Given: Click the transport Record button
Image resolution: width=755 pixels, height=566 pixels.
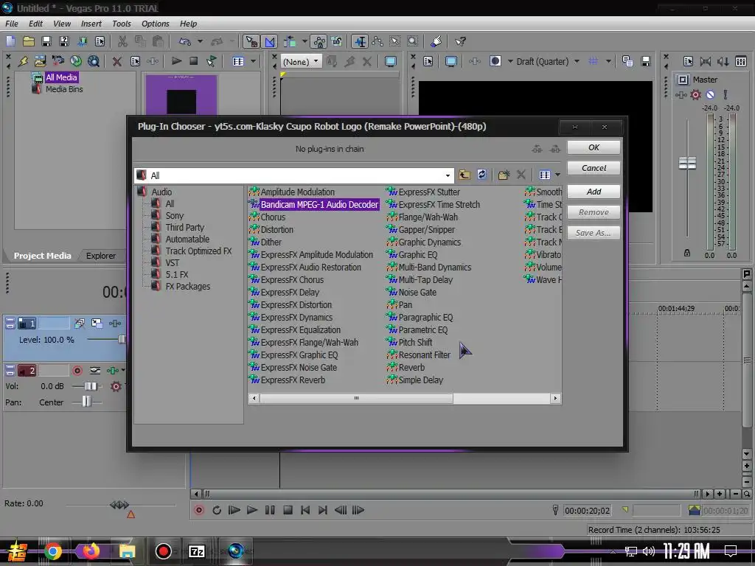Looking at the screenshot, I should [x=199, y=510].
